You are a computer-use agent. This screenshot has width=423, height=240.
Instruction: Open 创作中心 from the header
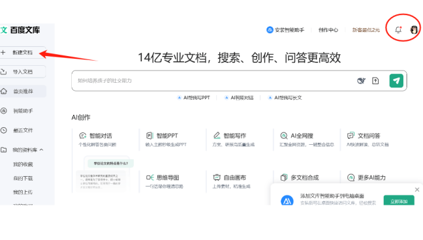point(328,30)
